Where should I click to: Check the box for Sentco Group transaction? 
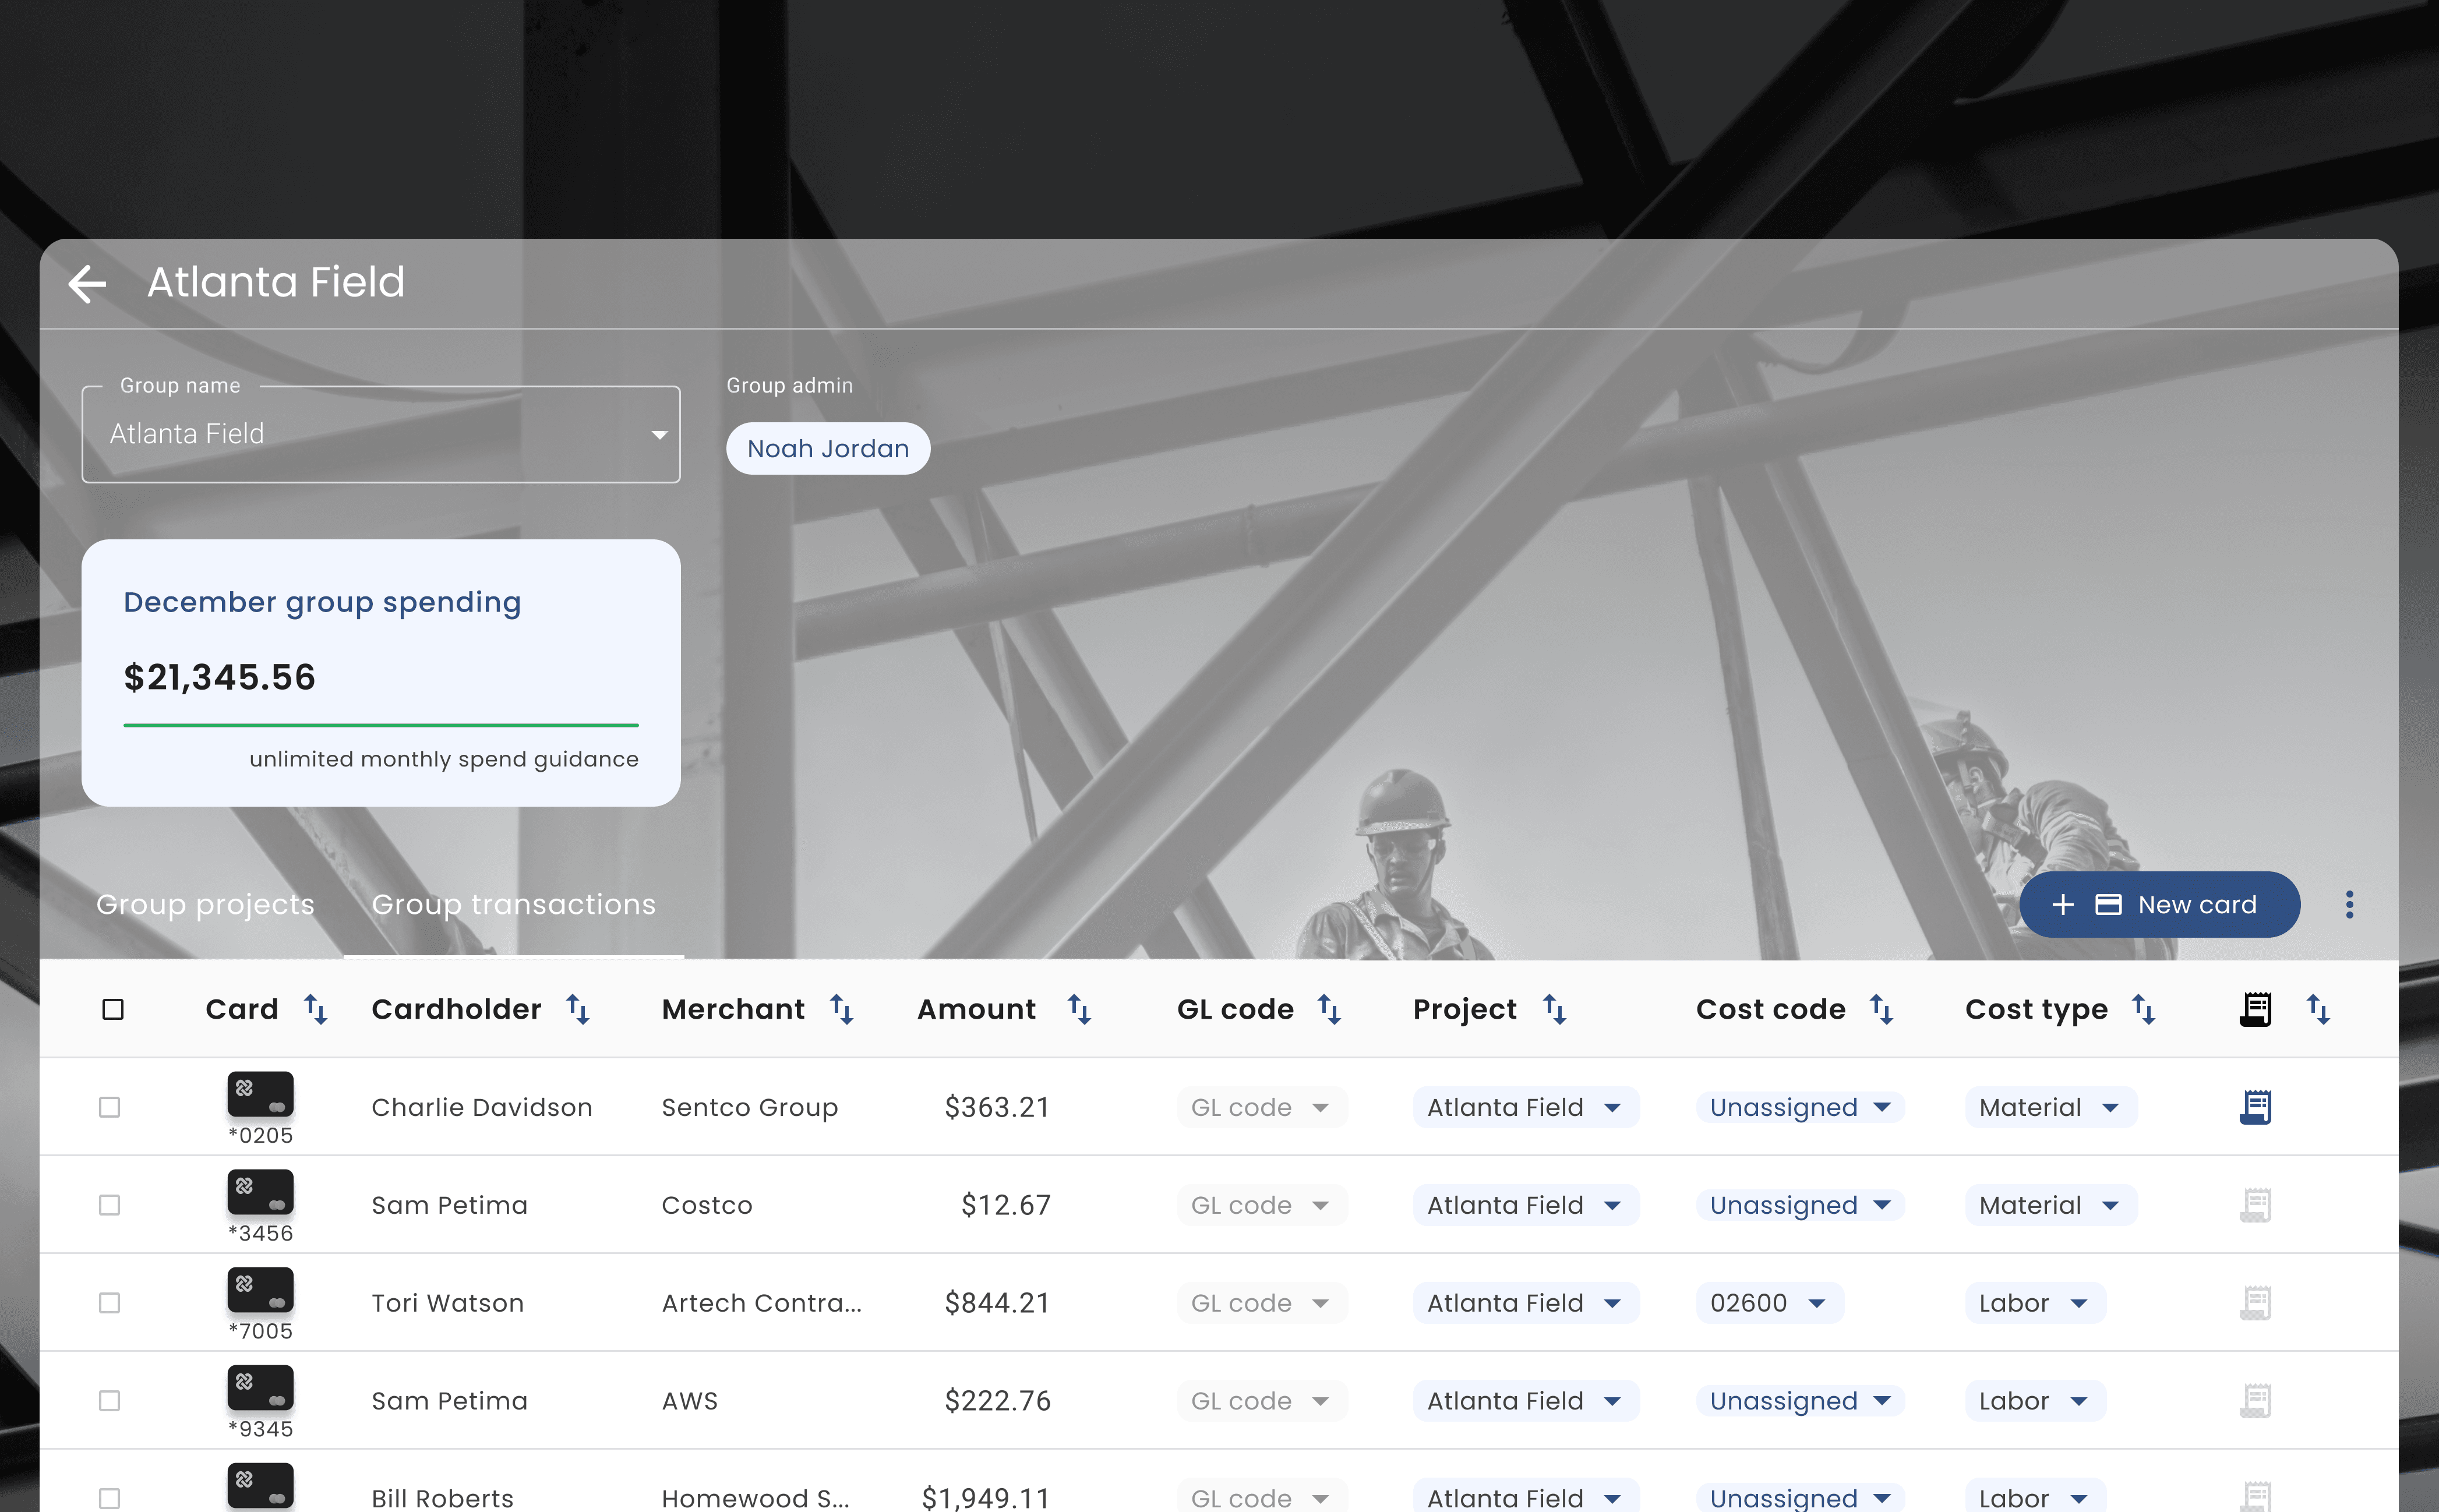coord(110,1107)
